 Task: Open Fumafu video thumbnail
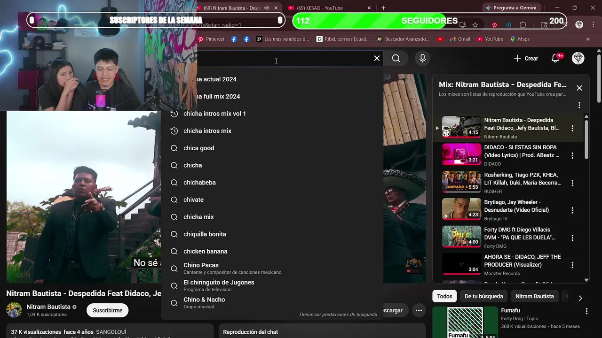coord(465,322)
